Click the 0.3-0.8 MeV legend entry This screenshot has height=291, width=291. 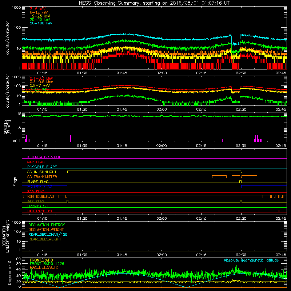click(x=41, y=82)
